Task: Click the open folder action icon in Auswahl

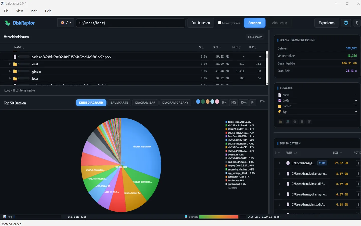Action: click(x=281, y=122)
